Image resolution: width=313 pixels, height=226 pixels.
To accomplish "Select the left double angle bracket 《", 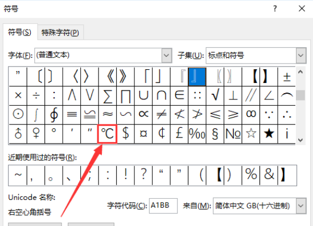I will [x=108, y=77].
